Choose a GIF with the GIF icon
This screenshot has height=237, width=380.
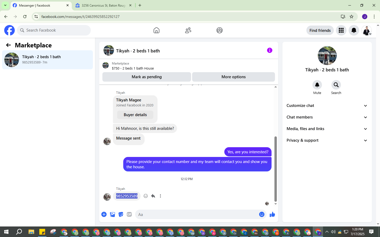point(129,214)
